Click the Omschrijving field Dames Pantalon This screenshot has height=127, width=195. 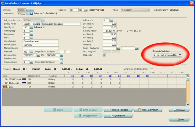point(41,41)
